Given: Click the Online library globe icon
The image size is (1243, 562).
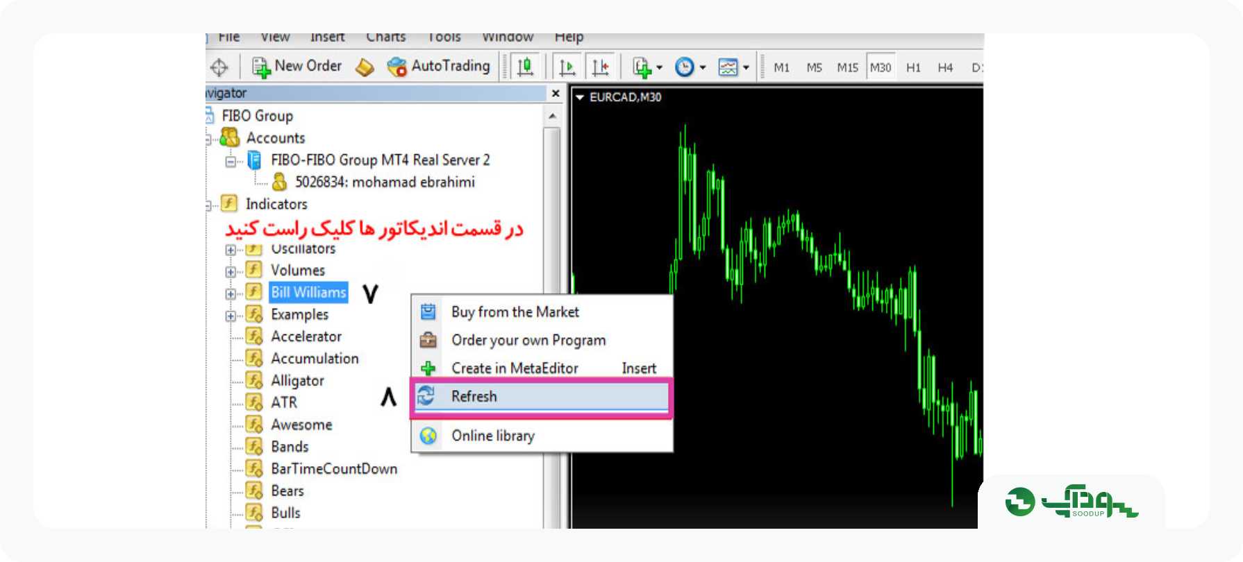Looking at the screenshot, I should (428, 436).
